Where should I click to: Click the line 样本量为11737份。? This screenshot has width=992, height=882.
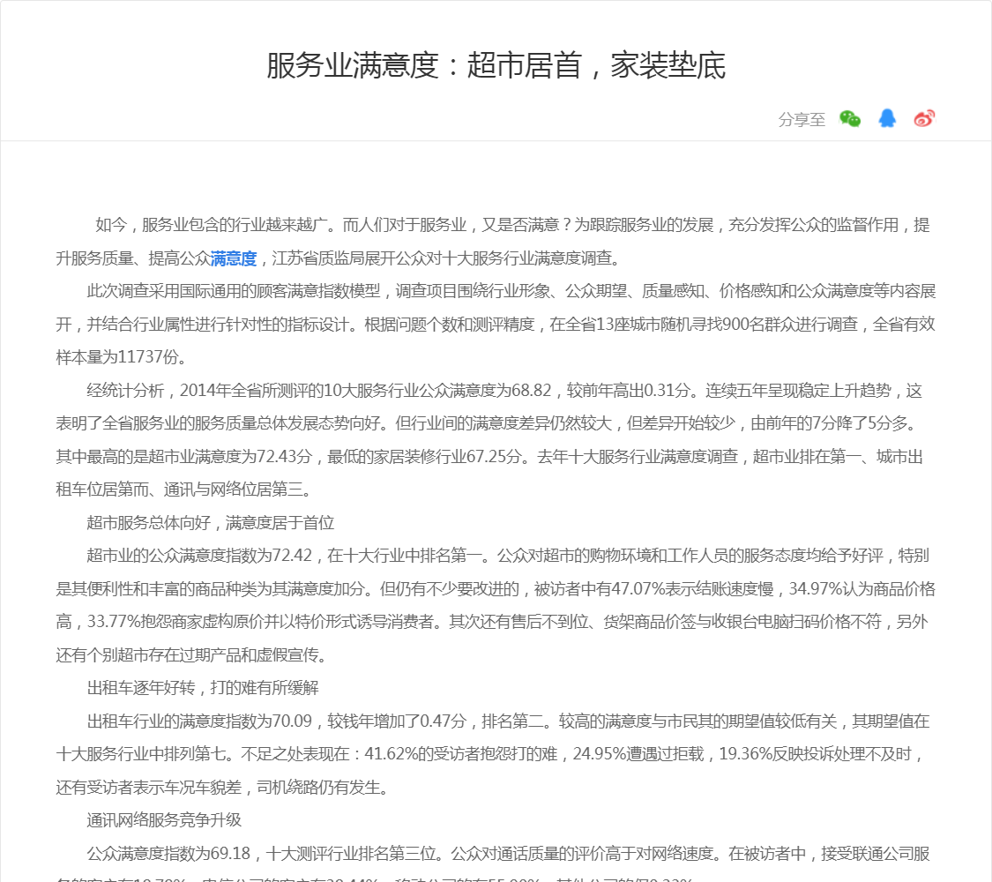122,357
